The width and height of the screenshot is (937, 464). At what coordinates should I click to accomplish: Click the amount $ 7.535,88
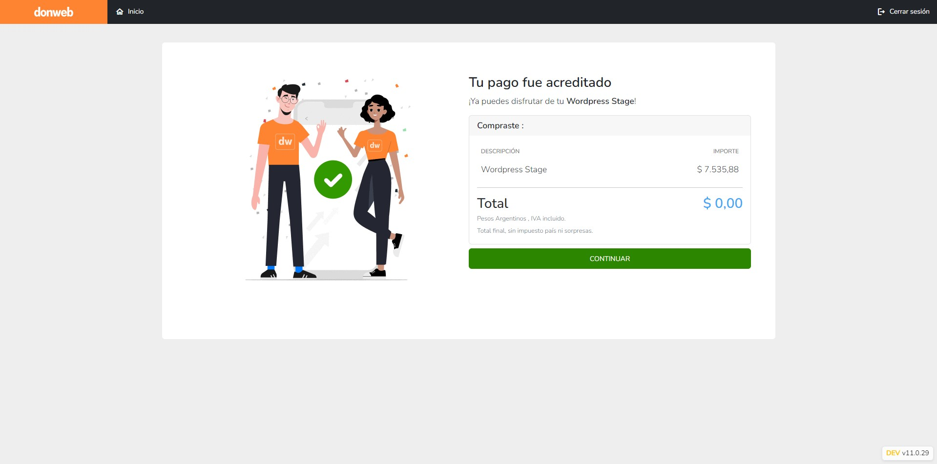tap(718, 169)
